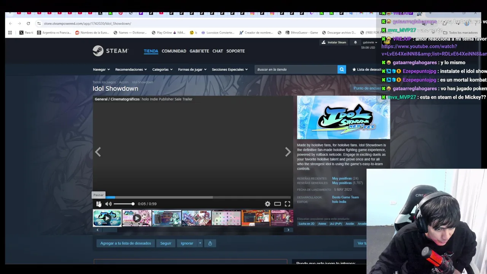Screen dimensions: 487x274
Task: Select sixth orange screenshot thumbnail
Action: [256, 218]
